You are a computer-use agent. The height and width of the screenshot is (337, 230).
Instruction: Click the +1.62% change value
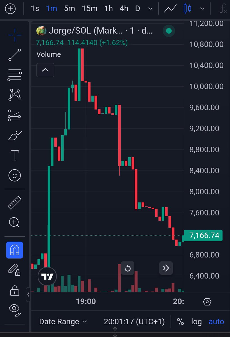pos(114,43)
